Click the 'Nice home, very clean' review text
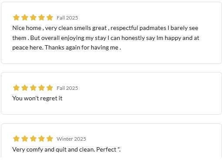The image size is (222, 165). coord(105,38)
